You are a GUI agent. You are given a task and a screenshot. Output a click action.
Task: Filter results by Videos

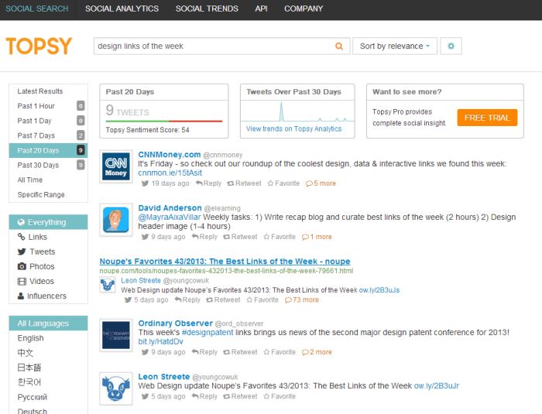point(48,282)
